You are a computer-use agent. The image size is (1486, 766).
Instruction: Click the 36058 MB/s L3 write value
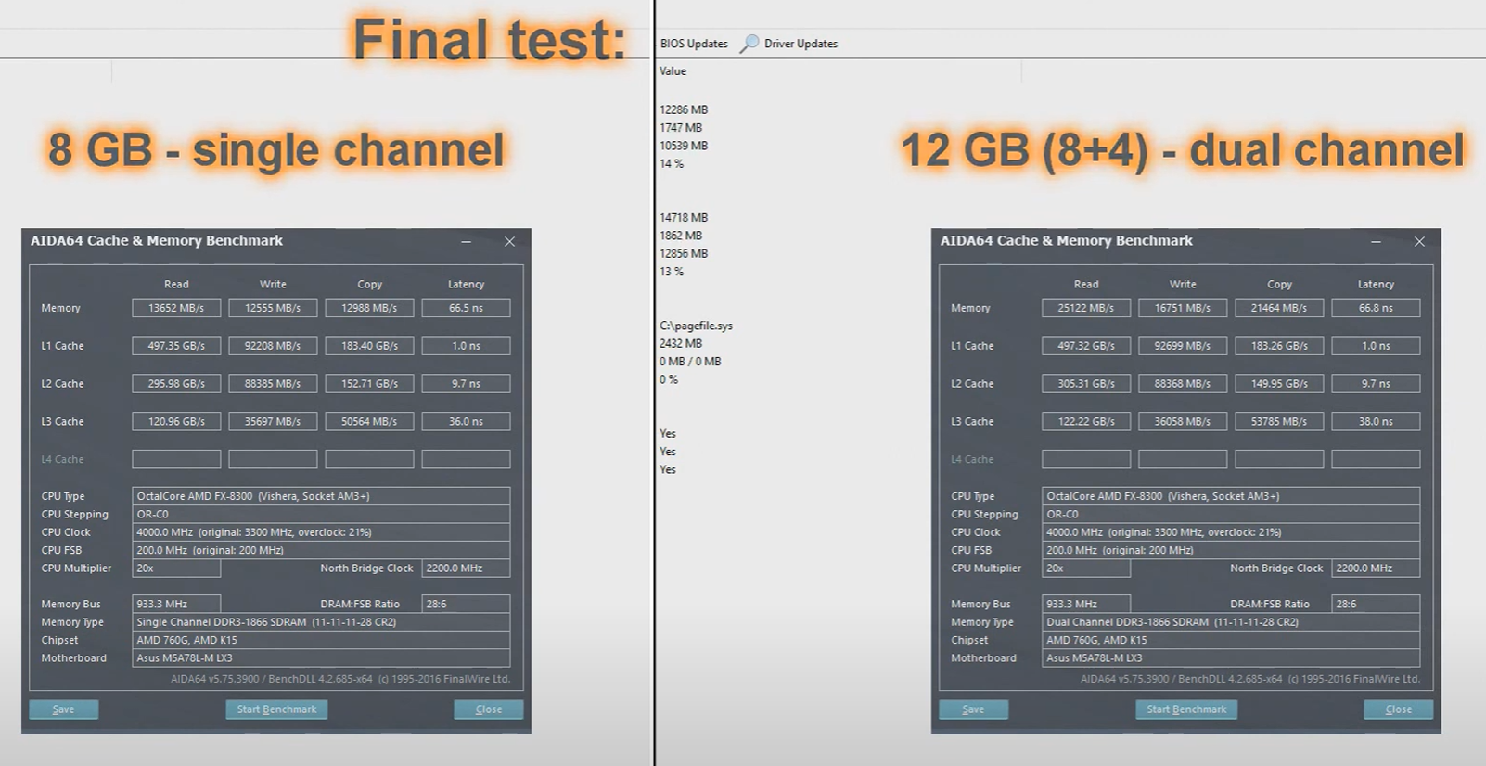tap(1183, 422)
